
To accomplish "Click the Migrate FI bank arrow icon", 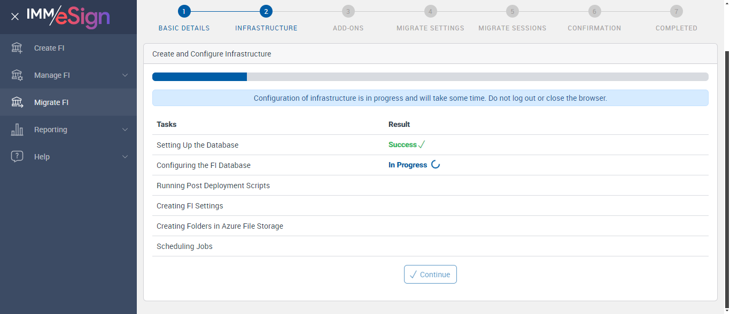I will pos(17,102).
